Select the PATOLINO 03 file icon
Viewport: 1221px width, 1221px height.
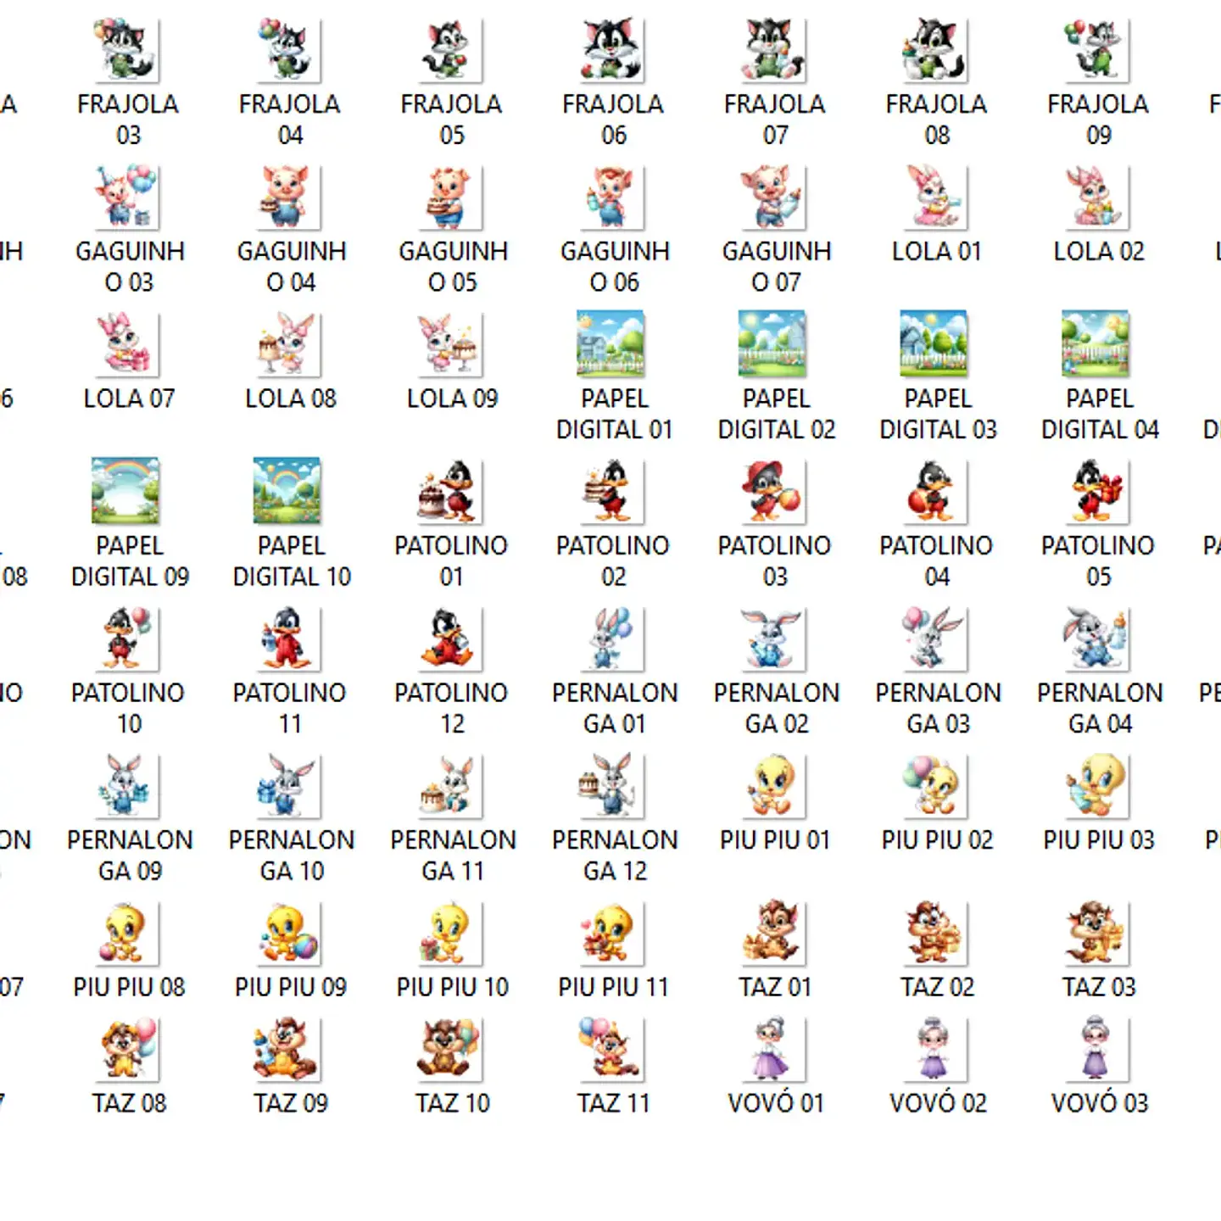tap(775, 492)
